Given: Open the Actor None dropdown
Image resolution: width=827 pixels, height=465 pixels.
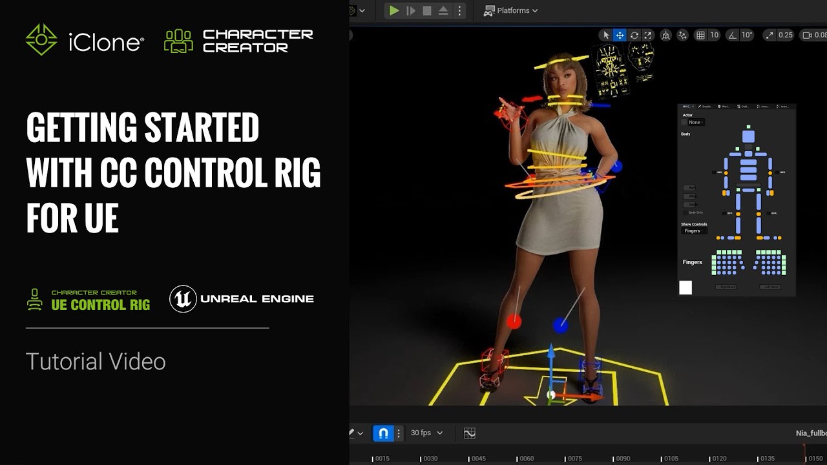Looking at the screenshot, I should 696,122.
